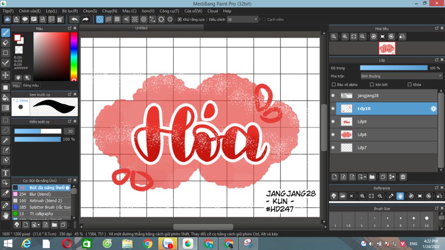Open the Công cụ(T) menu

169,11
